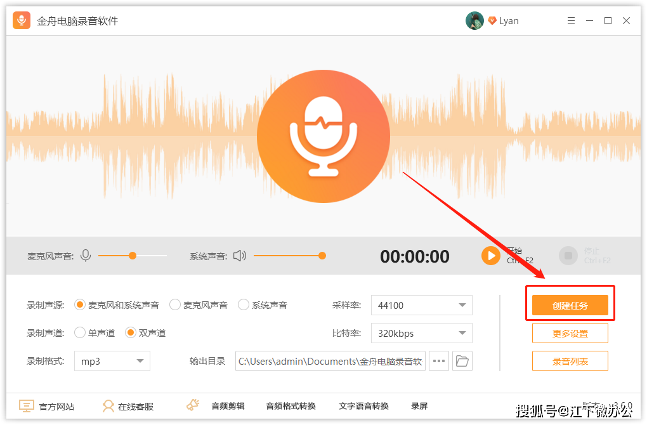Open the Lyan user avatar

[x=474, y=21]
